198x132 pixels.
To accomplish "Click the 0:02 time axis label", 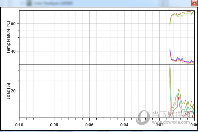I will coord(159,125).
